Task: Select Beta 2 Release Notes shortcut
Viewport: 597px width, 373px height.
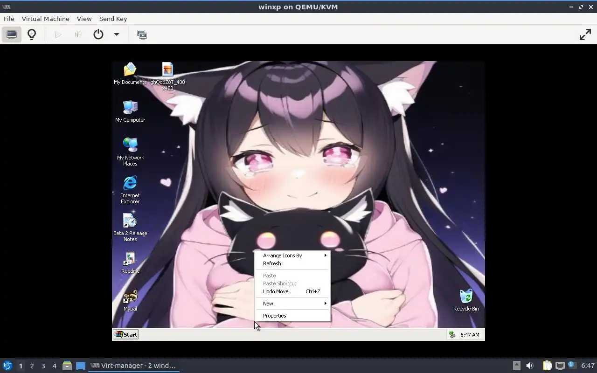Action: (130, 228)
